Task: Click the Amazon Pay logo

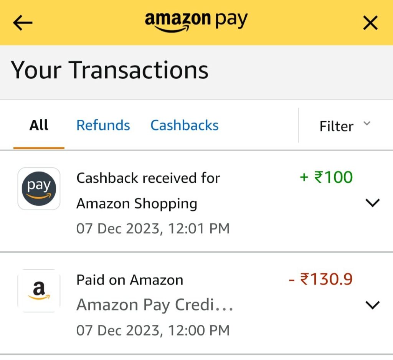Action: pyautogui.click(x=196, y=21)
